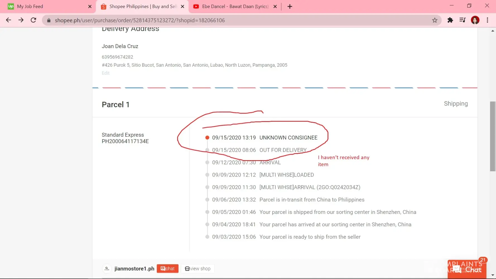Chat with seller jianmostore1.ph
The width and height of the screenshot is (496, 279).
point(167,269)
